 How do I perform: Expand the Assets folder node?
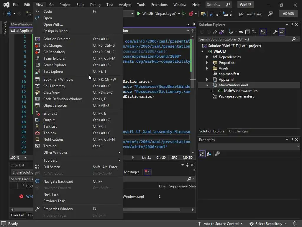(207, 68)
